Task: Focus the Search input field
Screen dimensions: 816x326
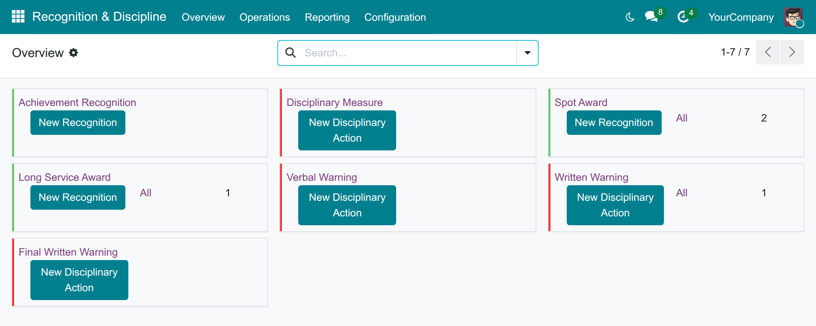Action: [408, 53]
